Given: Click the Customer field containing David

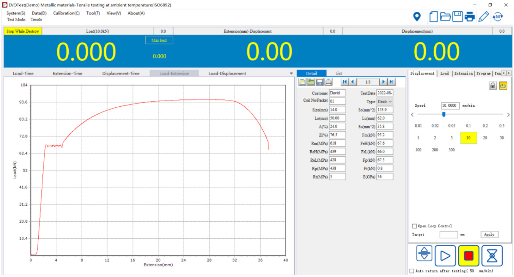Looking at the screenshot, I should [x=337, y=93].
